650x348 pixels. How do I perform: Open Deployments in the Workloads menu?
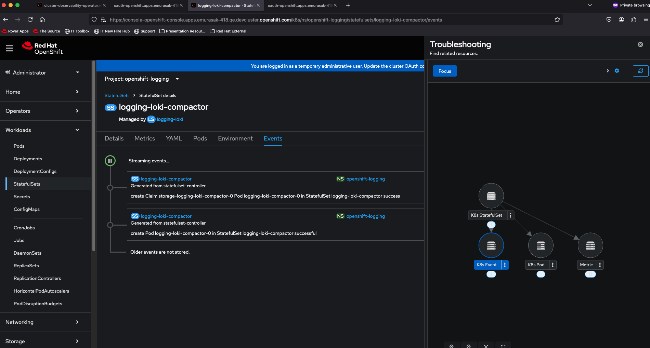28,159
